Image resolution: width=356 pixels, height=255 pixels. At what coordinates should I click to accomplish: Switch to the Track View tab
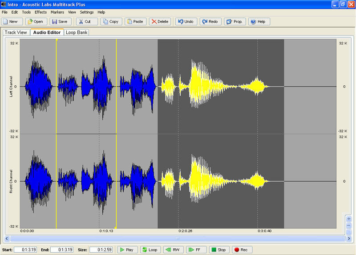[16, 32]
